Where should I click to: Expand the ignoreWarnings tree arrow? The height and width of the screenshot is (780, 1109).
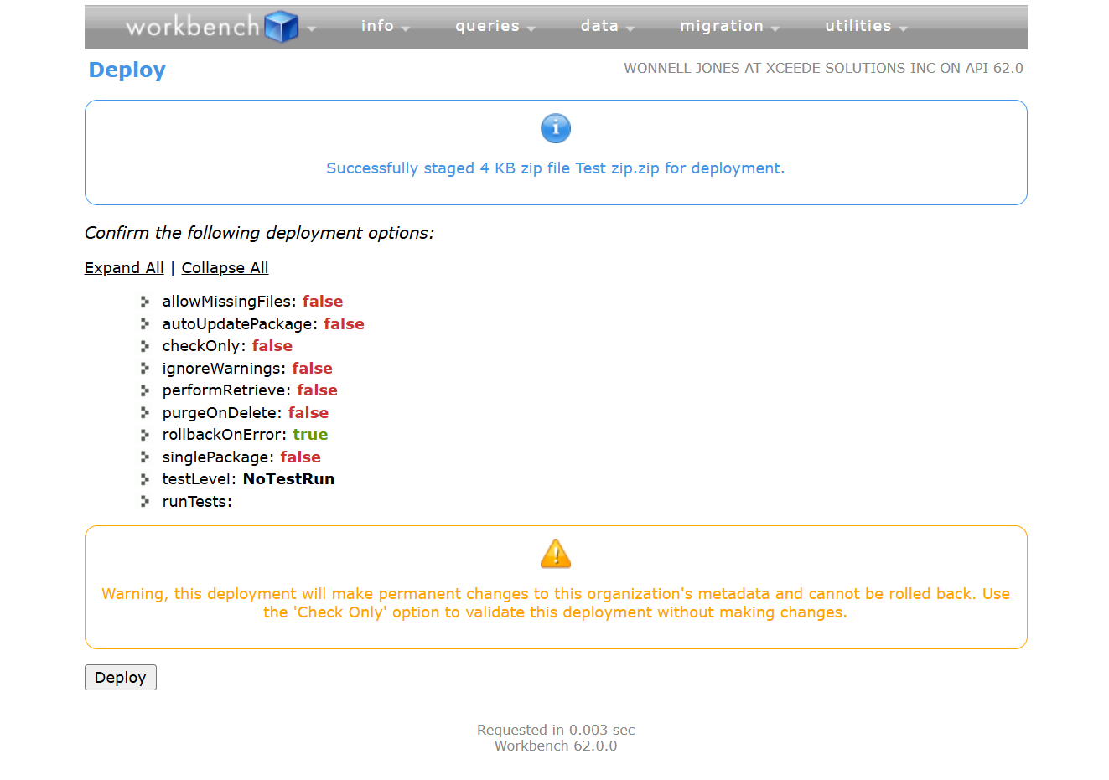[x=145, y=369]
